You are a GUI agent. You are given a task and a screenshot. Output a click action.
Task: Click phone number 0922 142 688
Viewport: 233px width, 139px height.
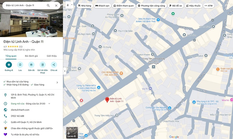click(17, 116)
